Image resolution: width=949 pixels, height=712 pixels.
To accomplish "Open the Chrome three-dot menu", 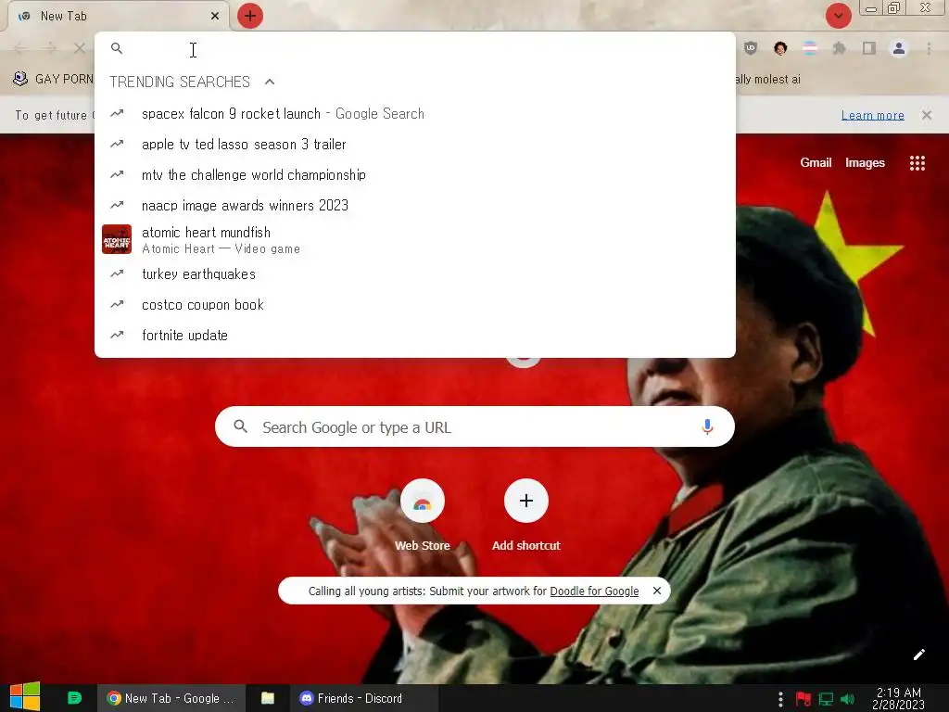I will [x=929, y=48].
